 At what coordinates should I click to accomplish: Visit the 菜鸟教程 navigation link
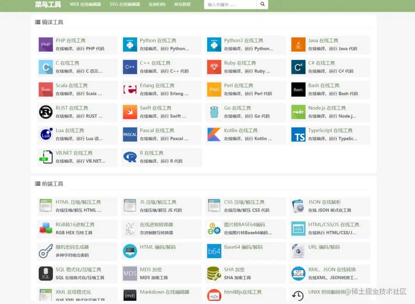click(x=182, y=5)
